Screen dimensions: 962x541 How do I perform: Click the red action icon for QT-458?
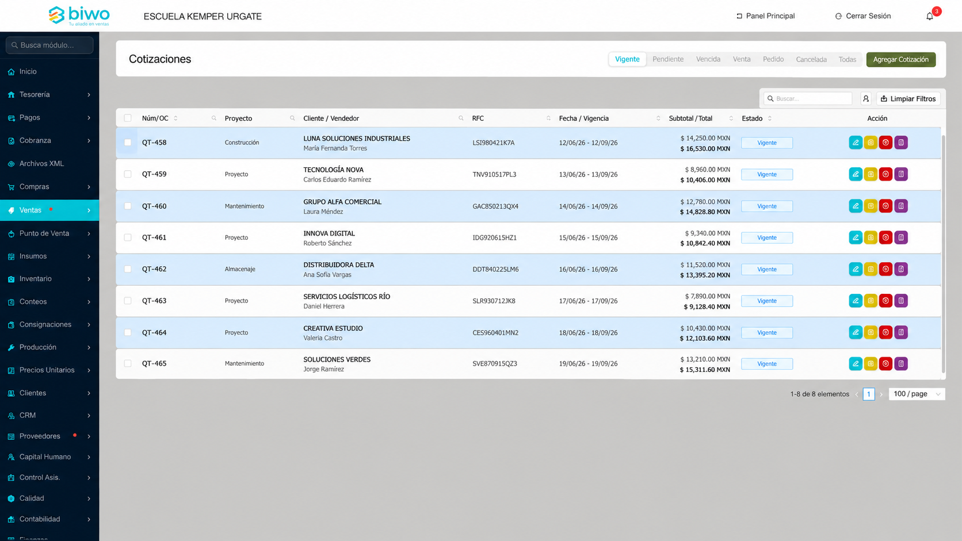pyautogui.click(x=885, y=143)
